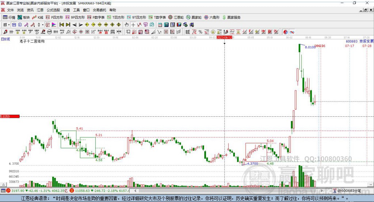Image resolution: width=374 pixels, height=202 pixels.
Task: Jump to first bar icon
Action: point(61,25)
